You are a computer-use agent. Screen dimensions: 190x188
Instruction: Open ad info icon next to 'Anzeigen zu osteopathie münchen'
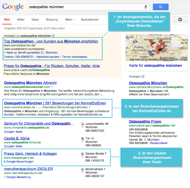53,36
